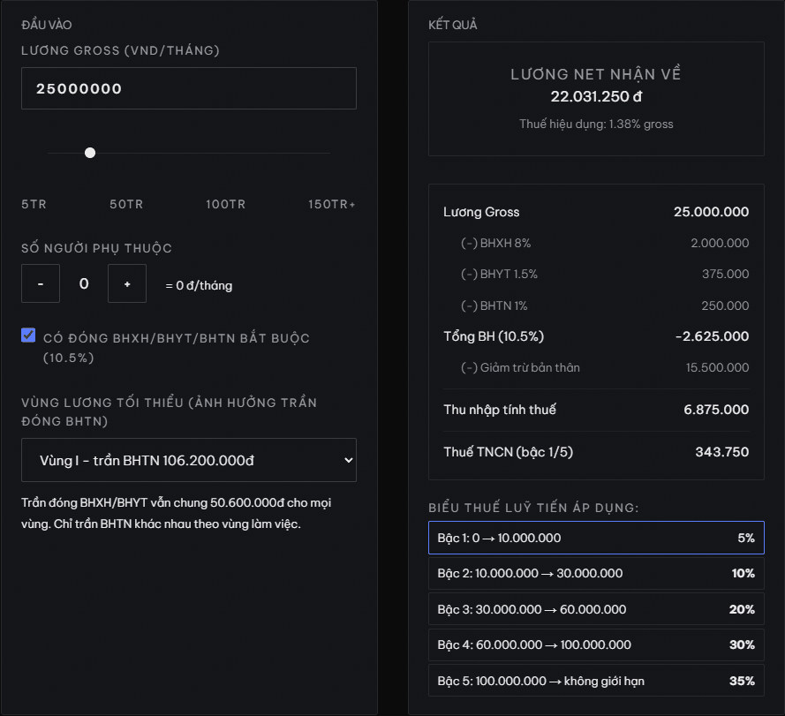The height and width of the screenshot is (716, 785).
Task: Uncheck the mandatory BHXH/BHYT/BHTN insurance checkbox
Action: click(x=28, y=335)
